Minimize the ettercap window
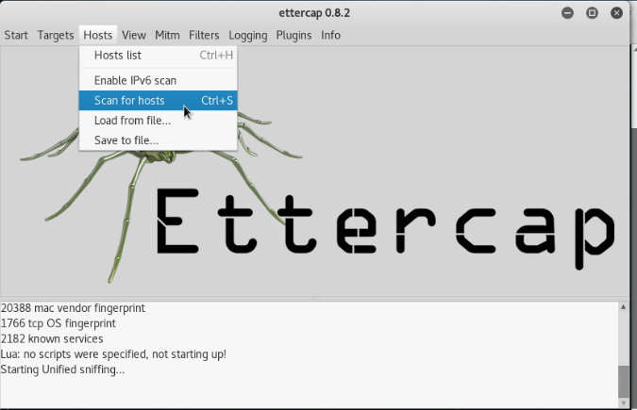637x410 pixels. pyautogui.click(x=567, y=13)
